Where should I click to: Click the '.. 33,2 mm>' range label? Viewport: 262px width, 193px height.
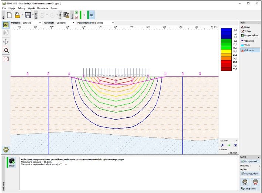pyautogui.click(x=233, y=153)
